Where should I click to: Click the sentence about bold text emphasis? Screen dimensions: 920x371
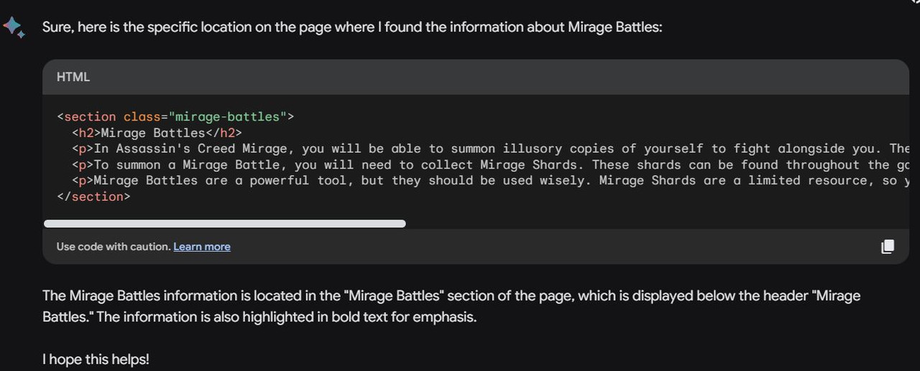point(286,316)
